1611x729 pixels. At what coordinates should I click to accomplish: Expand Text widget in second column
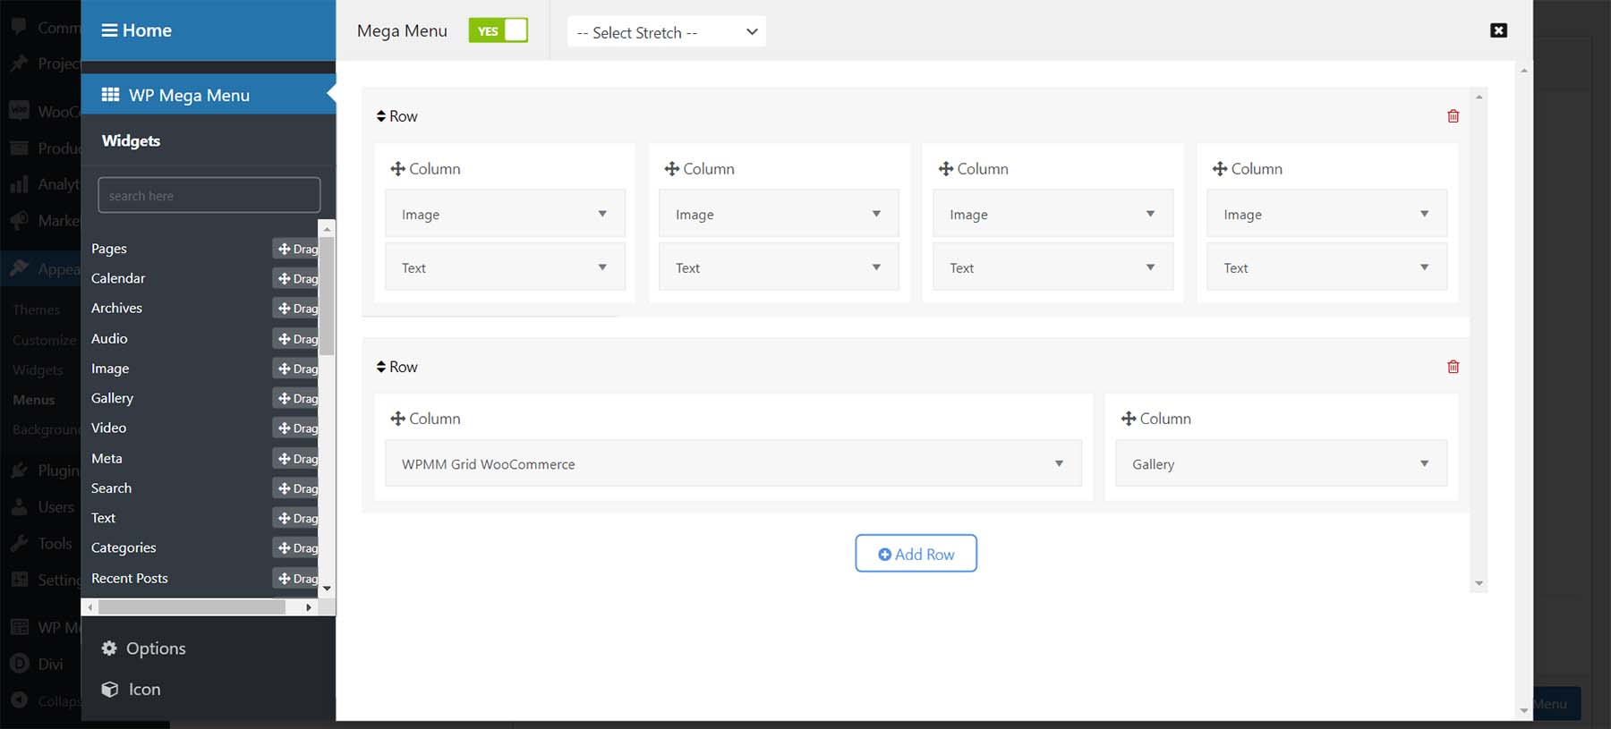876,267
